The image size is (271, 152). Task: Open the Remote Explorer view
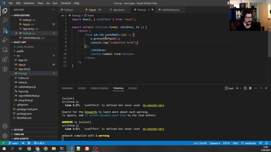[5, 50]
